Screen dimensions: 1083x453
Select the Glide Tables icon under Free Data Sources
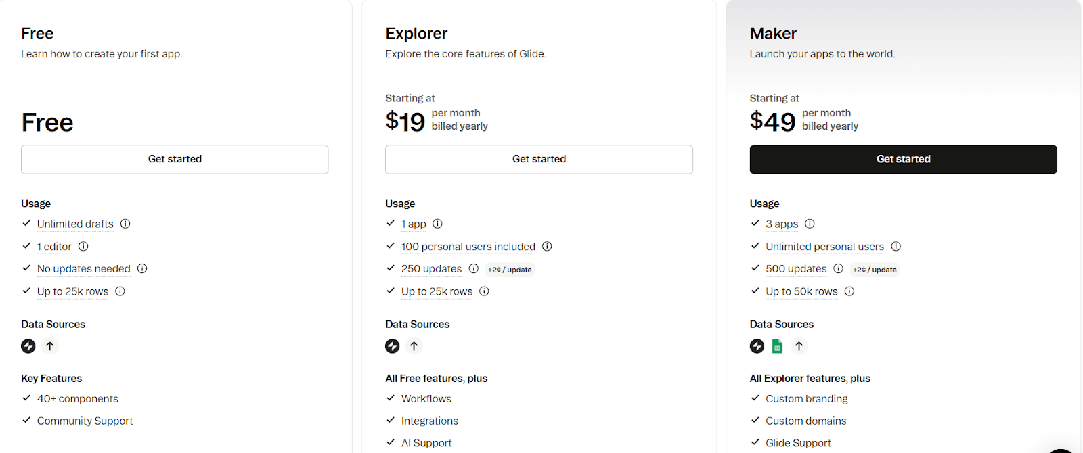point(28,345)
